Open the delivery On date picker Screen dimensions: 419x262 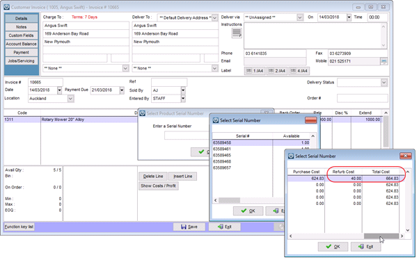pyautogui.click(x=349, y=17)
